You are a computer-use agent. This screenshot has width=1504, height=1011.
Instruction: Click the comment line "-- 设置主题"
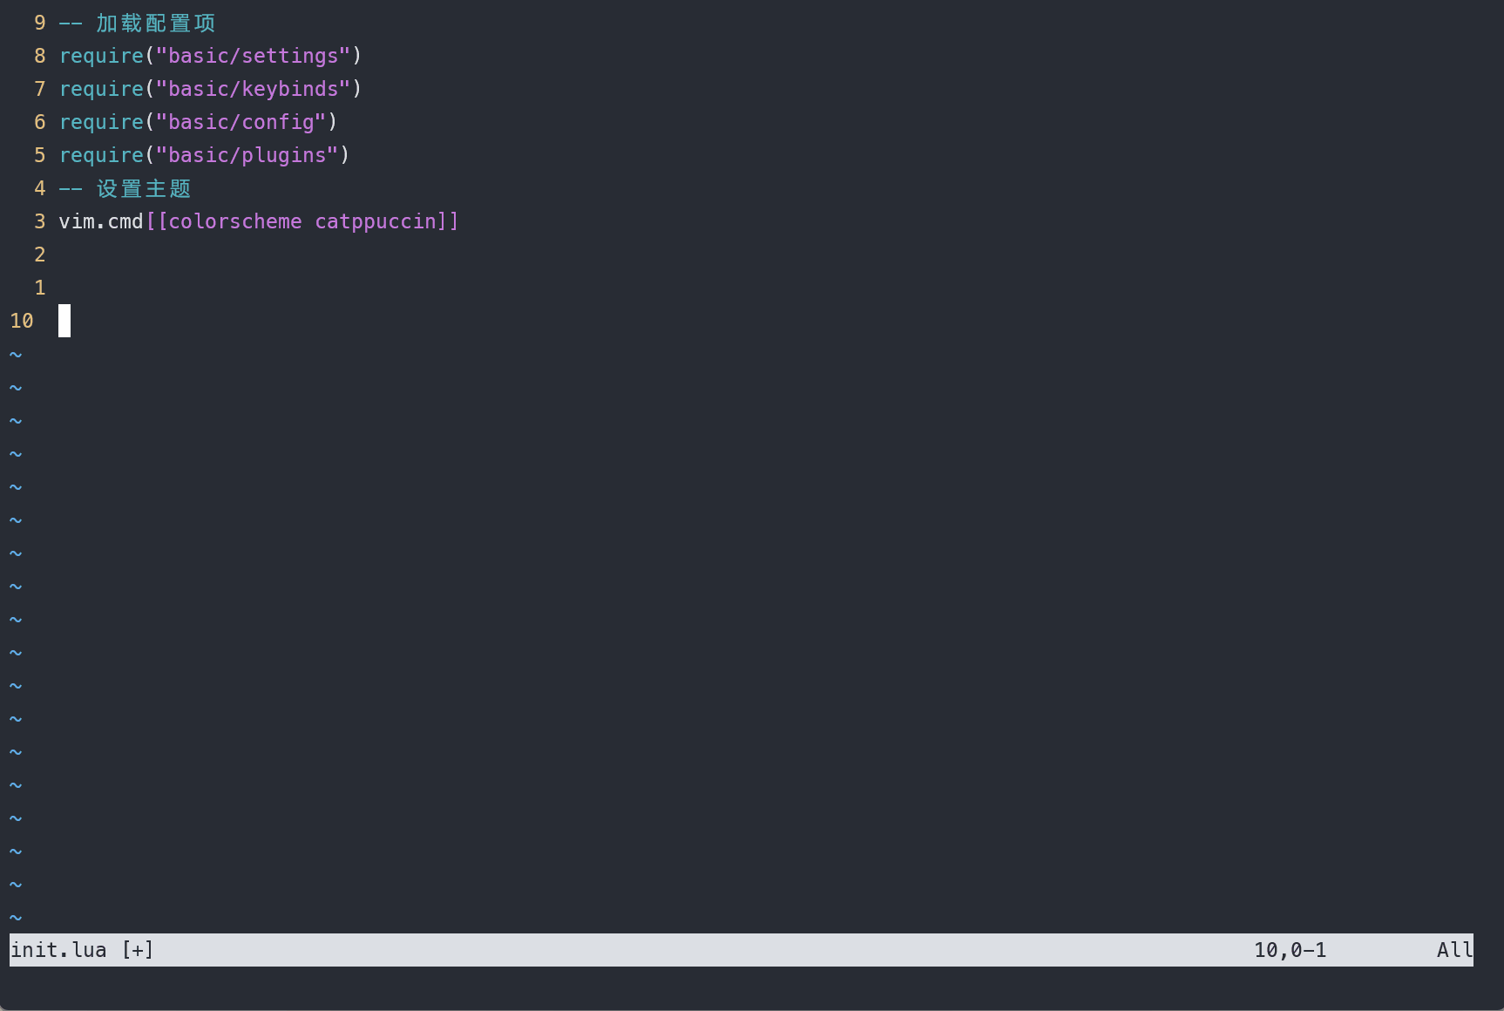[125, 188]
